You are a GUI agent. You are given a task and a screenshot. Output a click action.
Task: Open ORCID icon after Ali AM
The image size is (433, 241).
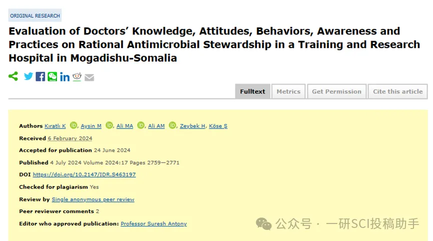172,125
